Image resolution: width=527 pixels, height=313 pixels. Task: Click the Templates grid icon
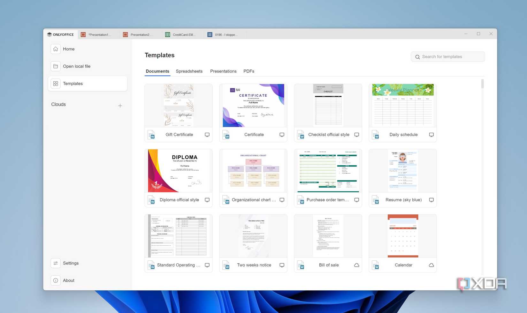click(x=56, y=83)
